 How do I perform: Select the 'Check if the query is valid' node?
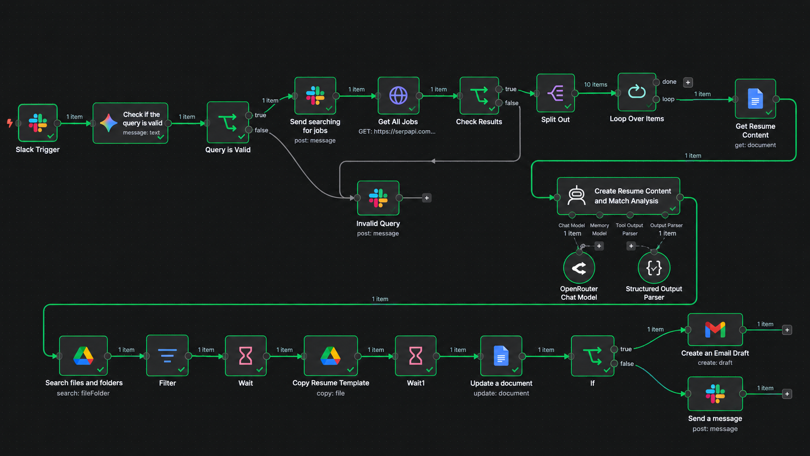pyautogui.click(x=131, y=123)
